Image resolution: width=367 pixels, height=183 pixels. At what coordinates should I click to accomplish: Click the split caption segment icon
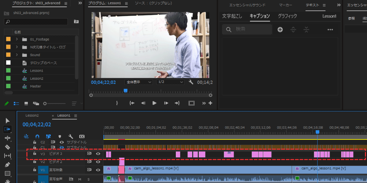click(293, 30)
